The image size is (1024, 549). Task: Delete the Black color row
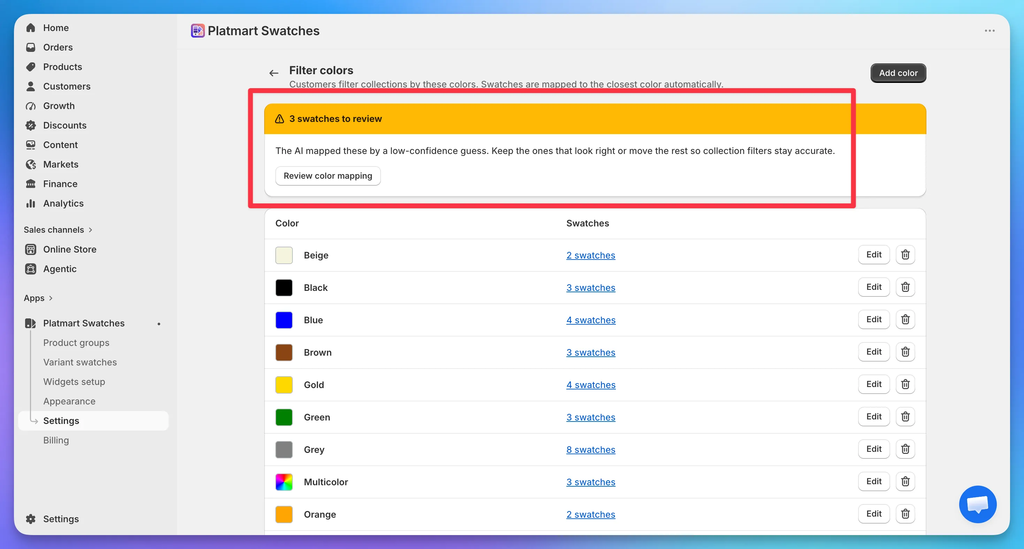(x=905, y=287)
